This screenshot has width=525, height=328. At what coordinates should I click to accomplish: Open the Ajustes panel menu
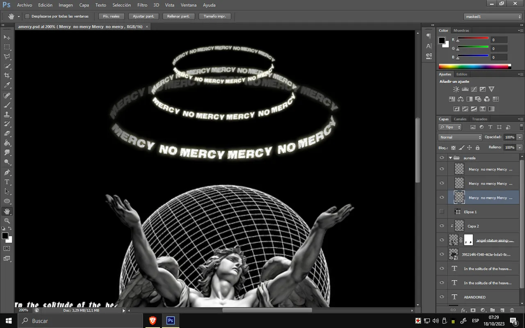[x=520, y=74]
